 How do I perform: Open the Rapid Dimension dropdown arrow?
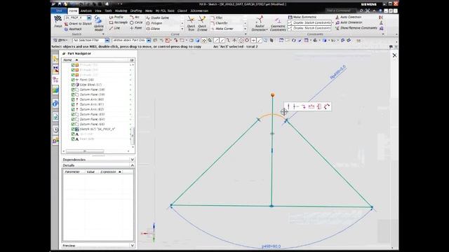tap(267, 29)
